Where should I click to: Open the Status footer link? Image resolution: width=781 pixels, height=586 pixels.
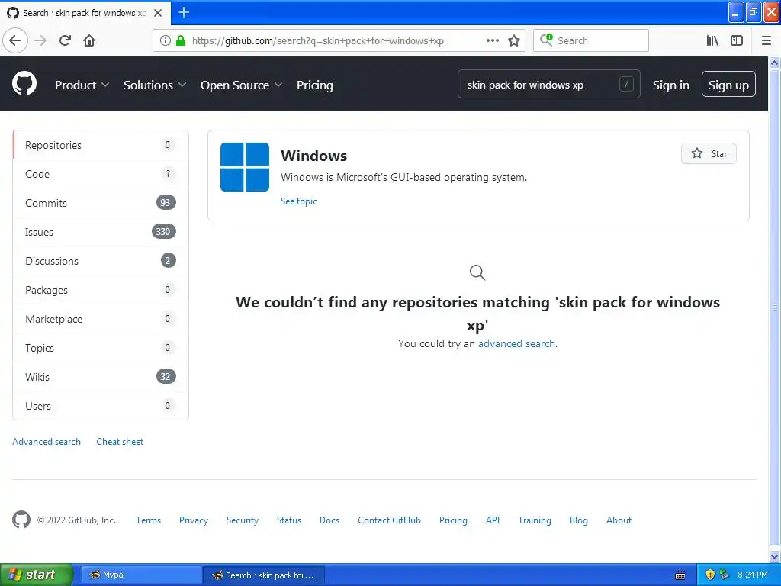(289, 520)
